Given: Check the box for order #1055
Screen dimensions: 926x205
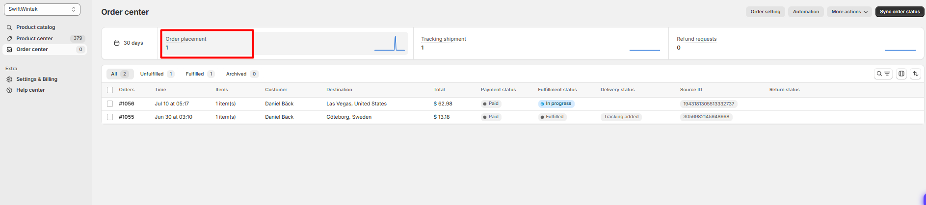Looking at the screenshot, I should coord(110,117).
